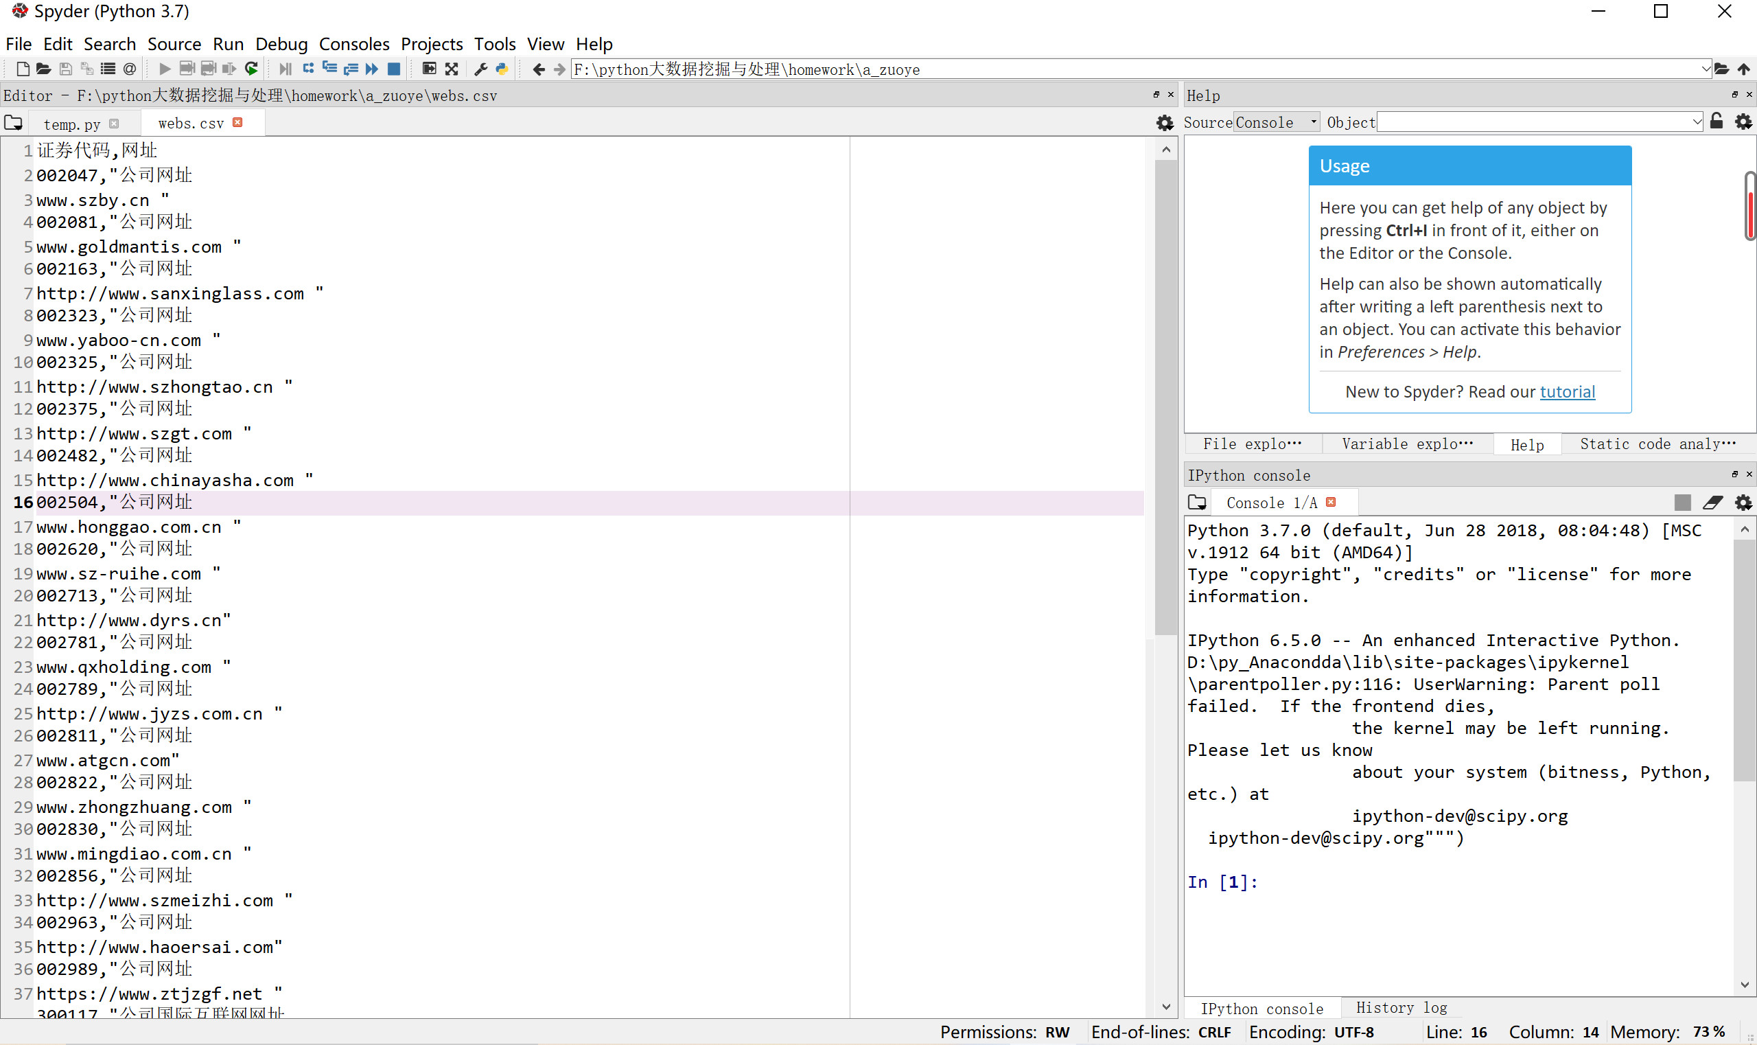This screenshot has height=1045, width=1757.
Task: Run the file with the play icon
Action: [x=165, y=69]
